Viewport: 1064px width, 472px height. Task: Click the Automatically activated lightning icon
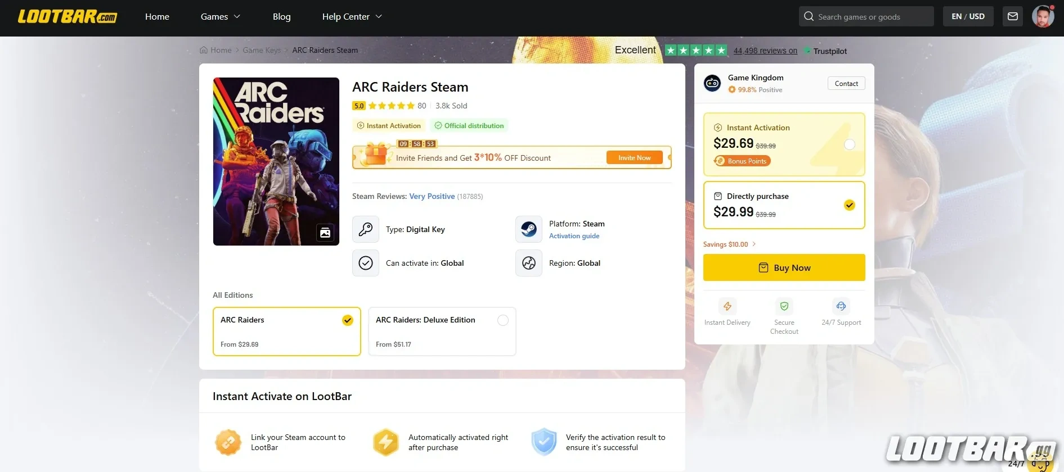386,442
